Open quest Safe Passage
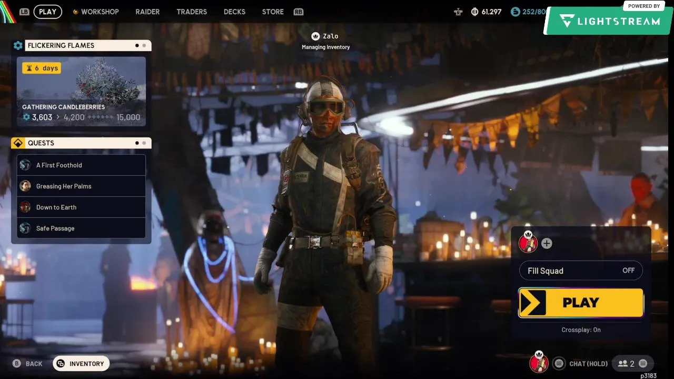 click(x=81, y=228)
